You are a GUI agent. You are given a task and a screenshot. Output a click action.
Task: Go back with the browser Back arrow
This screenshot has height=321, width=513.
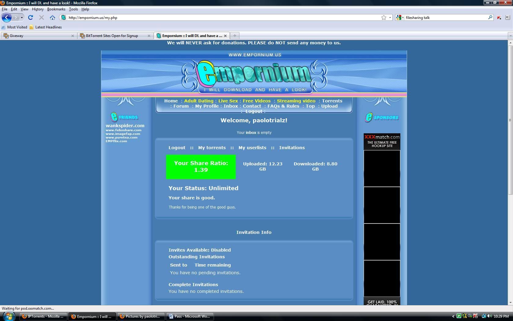click(7, 17)
